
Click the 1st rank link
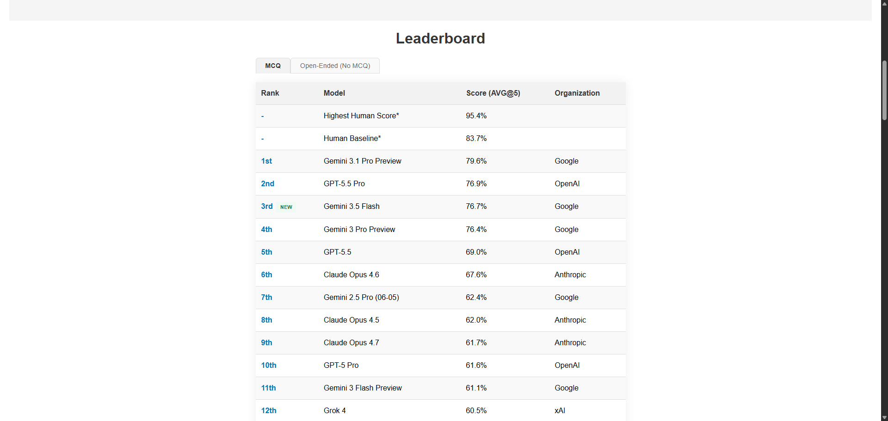(266, 161)
